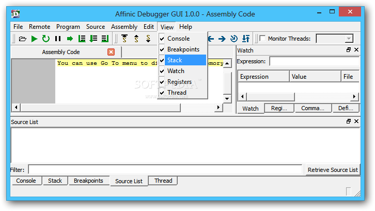Screen dimensions: 375x211
Task: Click the step out lines icon
Action: (x=105, y=39)
